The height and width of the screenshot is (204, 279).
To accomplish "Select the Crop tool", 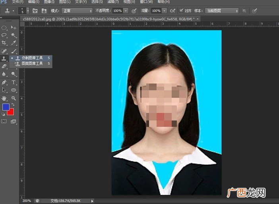I will 4,43.
